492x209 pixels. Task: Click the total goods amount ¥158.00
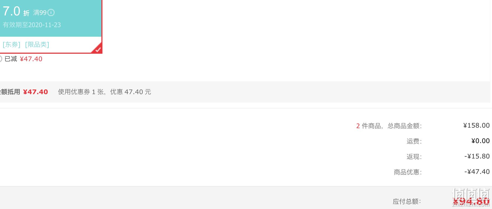477,125
